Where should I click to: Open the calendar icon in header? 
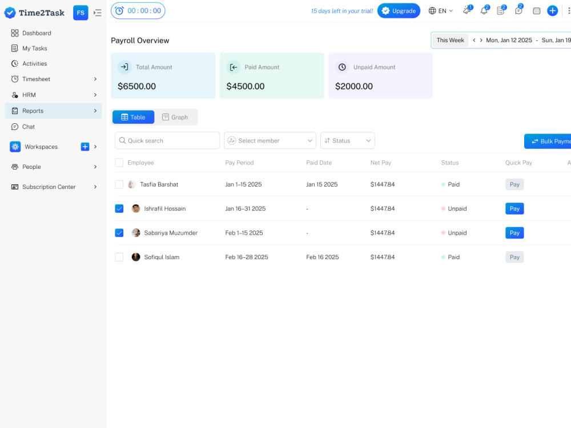[536, 11]
